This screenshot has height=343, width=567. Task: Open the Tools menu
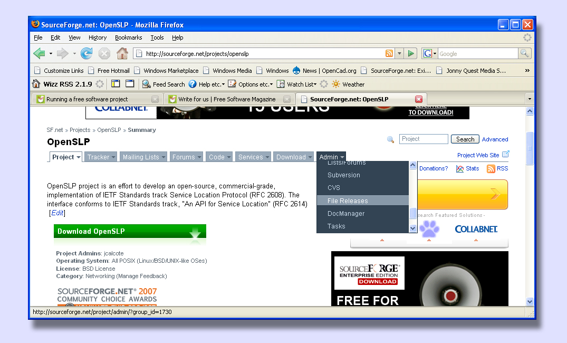point(157,37)
